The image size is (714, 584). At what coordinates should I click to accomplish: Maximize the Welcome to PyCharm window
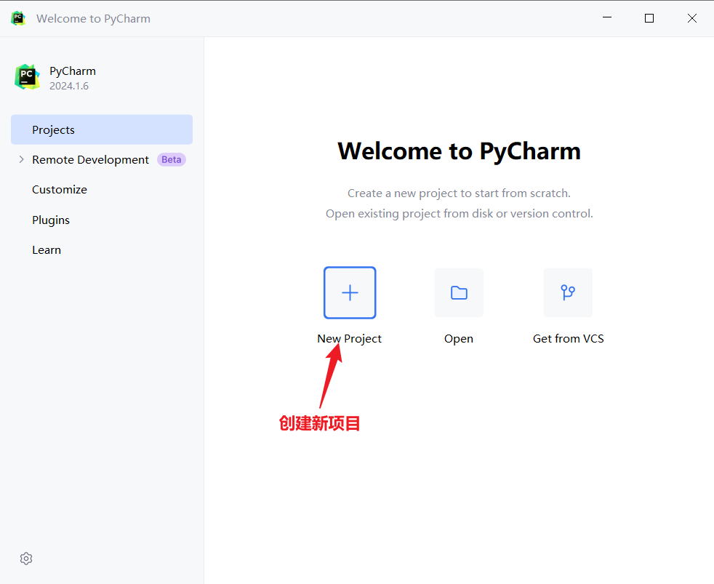tap(649, 18)
